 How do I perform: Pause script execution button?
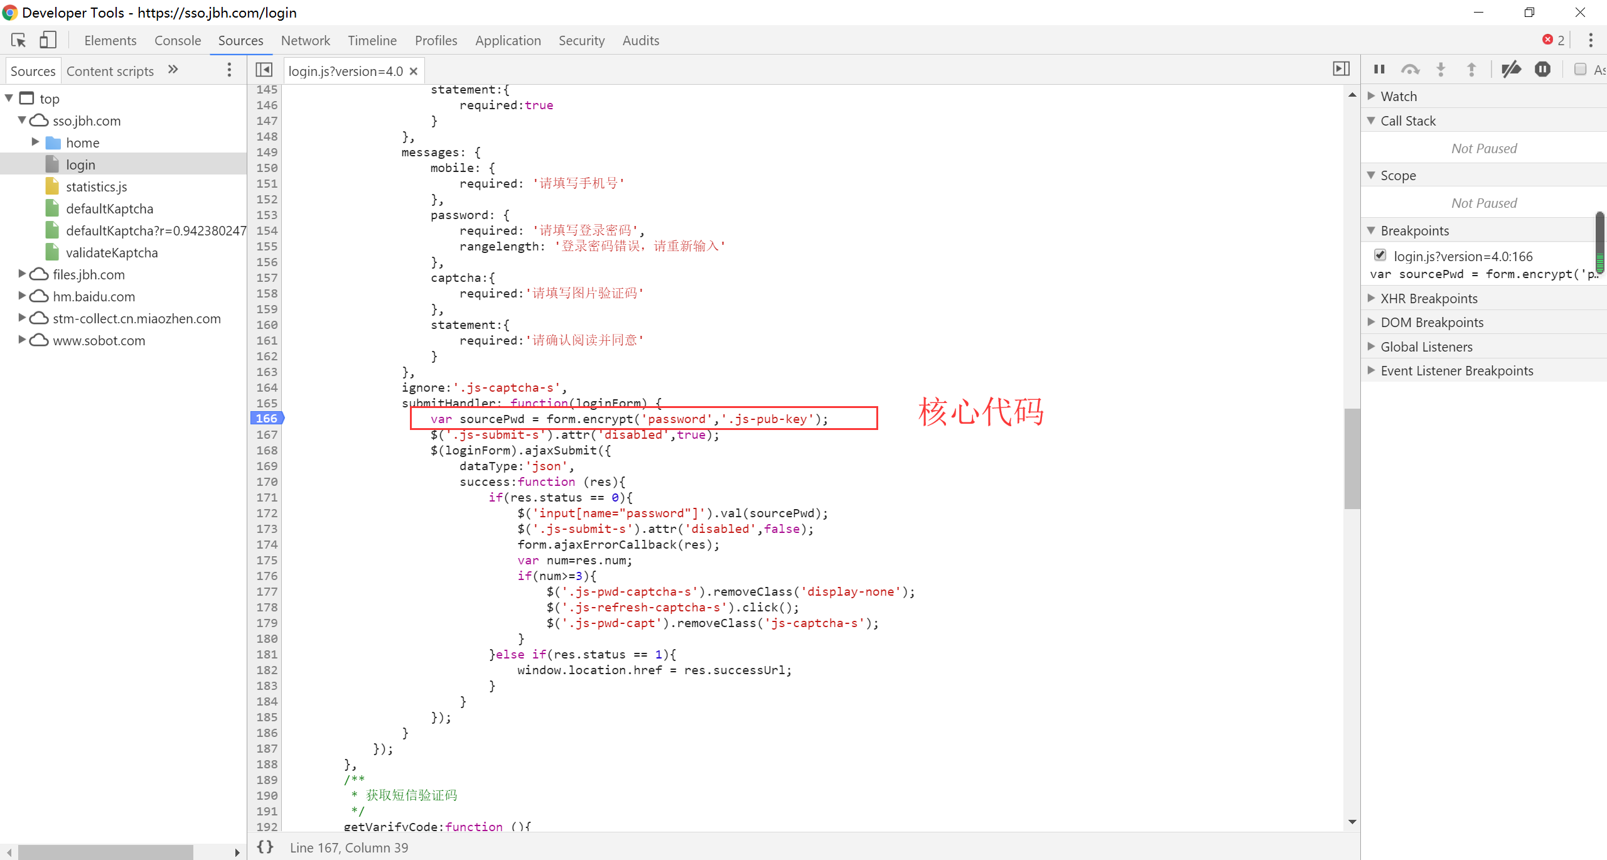(1379, 70)
